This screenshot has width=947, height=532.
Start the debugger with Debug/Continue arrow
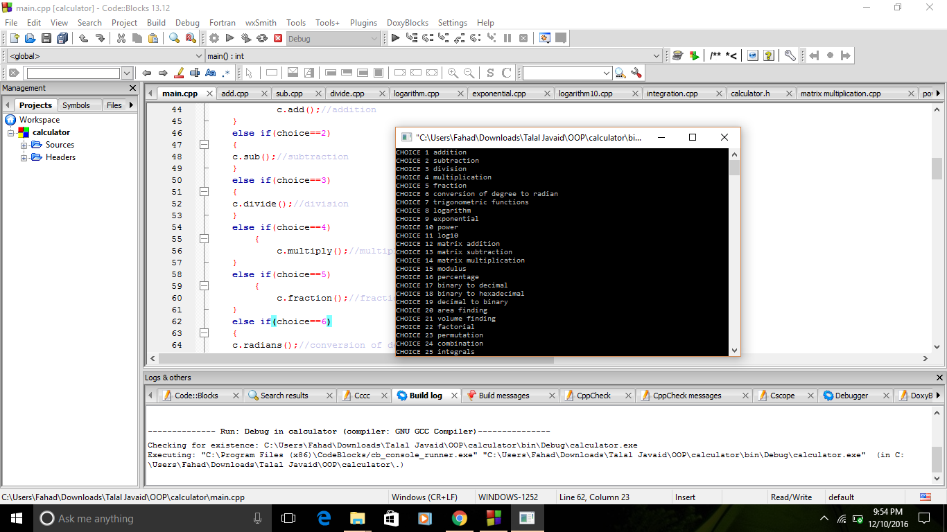pyautogui.click(x=395, y=39)
